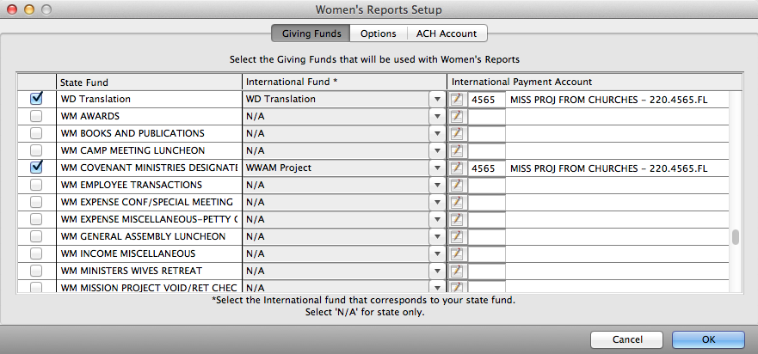The image size is (758, 354).
Task: Click the edit account icon for WM AWARDS row
Action: tap(457, 117)
